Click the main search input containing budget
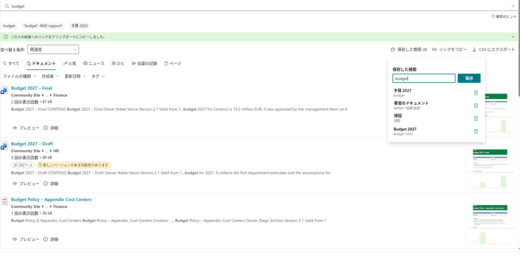Screen dimensions: 520x265 (260, 6)
